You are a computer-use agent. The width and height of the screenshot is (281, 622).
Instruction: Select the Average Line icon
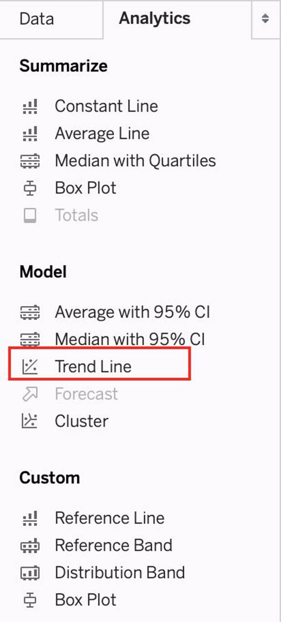pyautogui.click(x=30, y=134)
